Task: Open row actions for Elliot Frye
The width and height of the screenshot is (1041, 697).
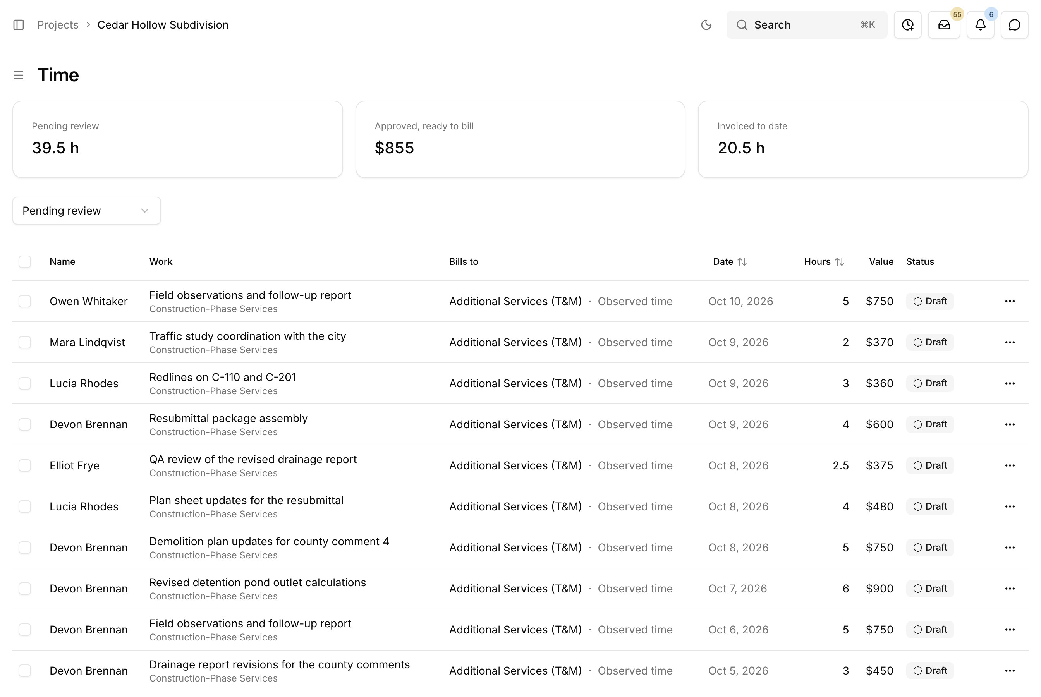Action: [1010, 465]
